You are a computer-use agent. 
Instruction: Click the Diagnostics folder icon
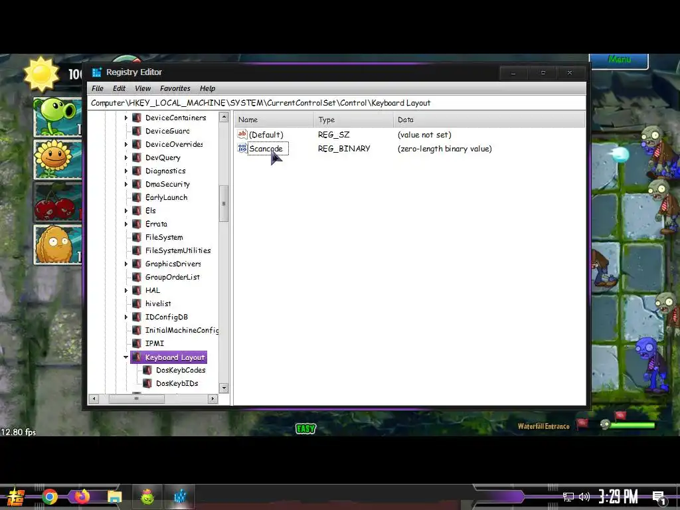point(137,171)
